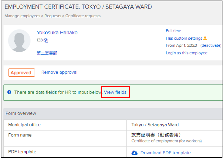Click the orange person icon near custom settings
Image resolution: width=223 pixels, height=158 pixels.
coord(205,38)
